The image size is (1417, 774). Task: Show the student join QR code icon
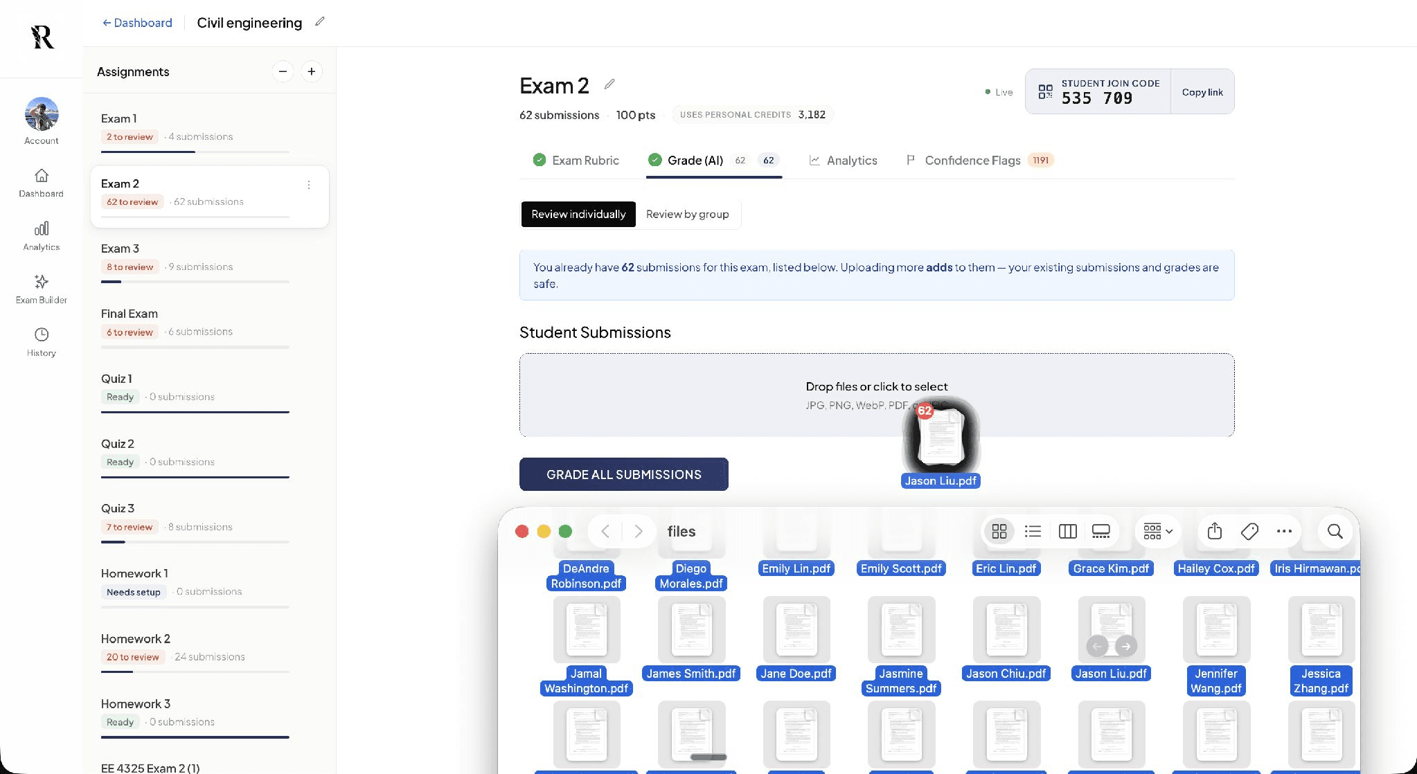(1045, 91)
